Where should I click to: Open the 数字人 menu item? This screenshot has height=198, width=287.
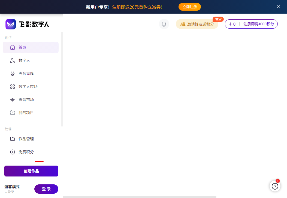pos(31,60)
